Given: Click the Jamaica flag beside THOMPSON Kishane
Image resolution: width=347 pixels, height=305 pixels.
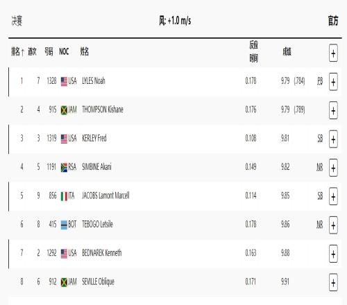Looking at the screenshot, I should 64,110.
